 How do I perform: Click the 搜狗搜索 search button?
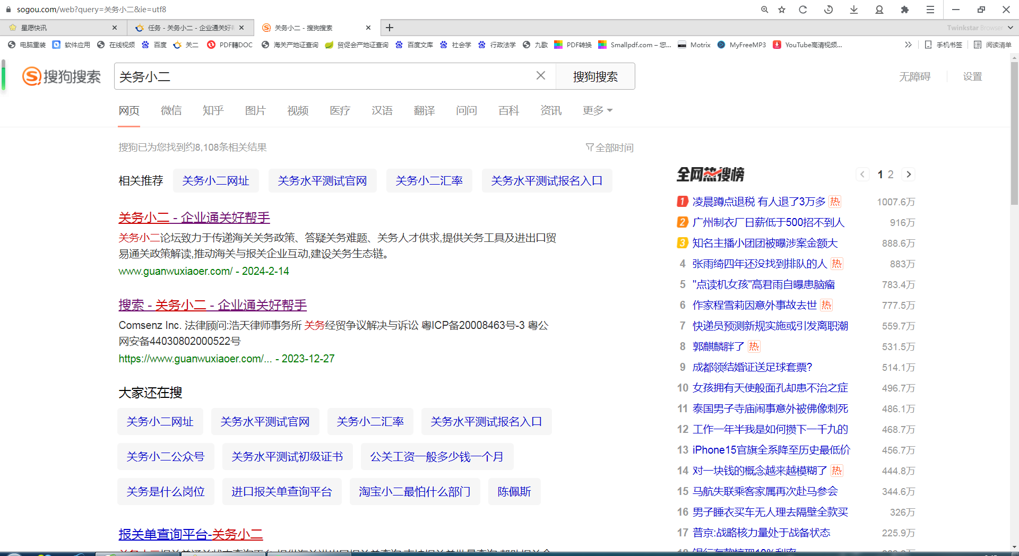coord(595,76)
